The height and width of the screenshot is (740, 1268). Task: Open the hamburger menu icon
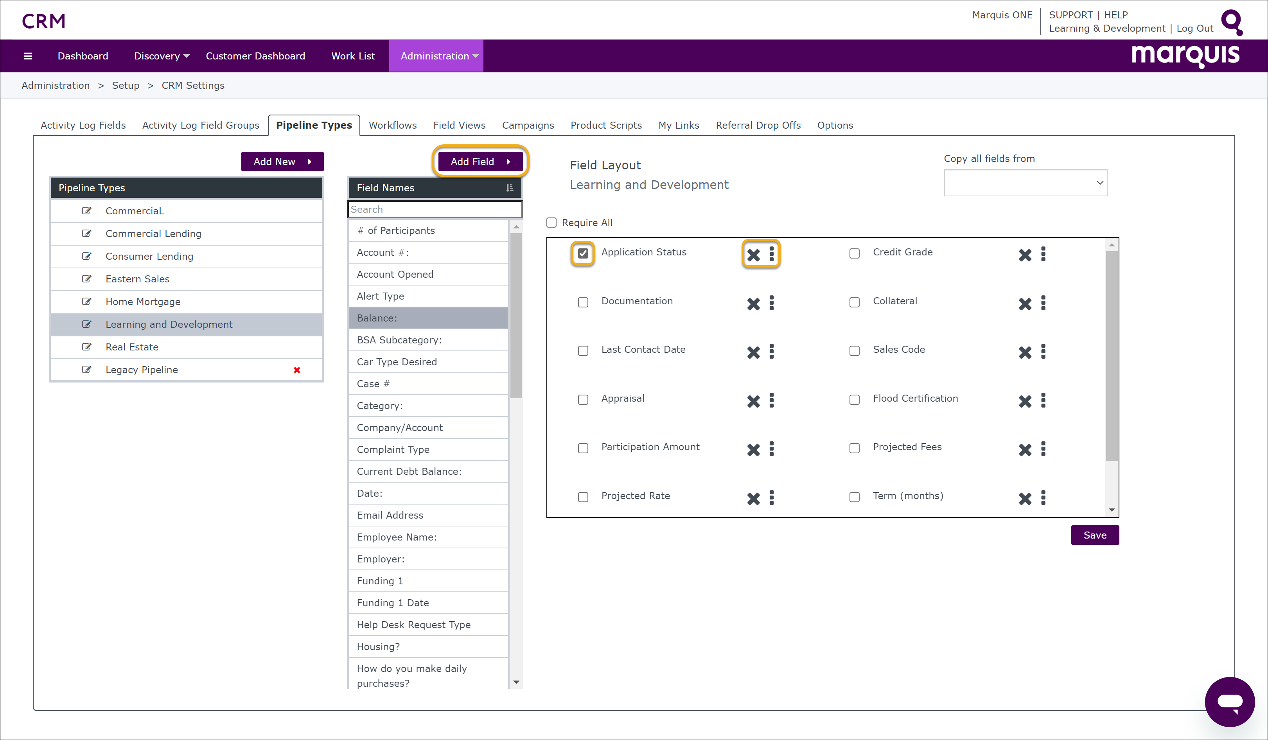[28, 56]
